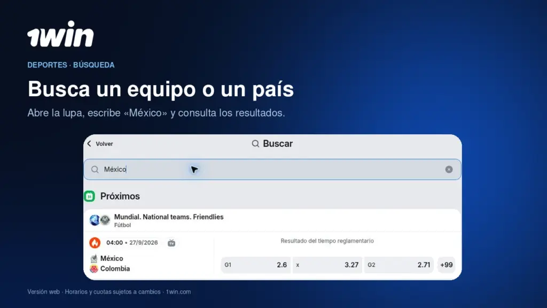
Task: Select the México team name
Action: (112, 258)
